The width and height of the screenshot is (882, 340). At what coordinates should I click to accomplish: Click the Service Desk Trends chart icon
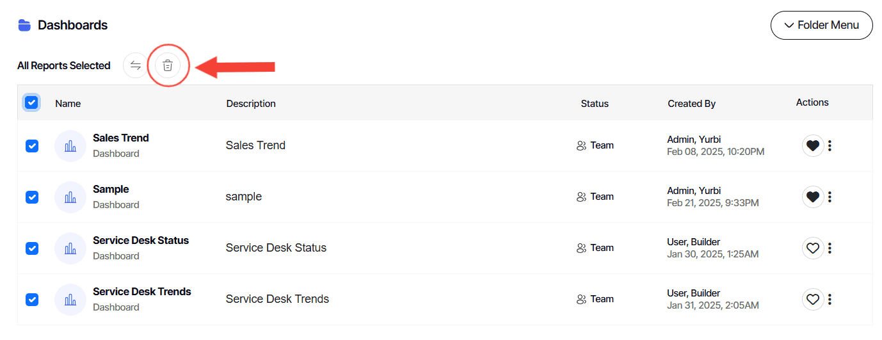tap(70, 300)
